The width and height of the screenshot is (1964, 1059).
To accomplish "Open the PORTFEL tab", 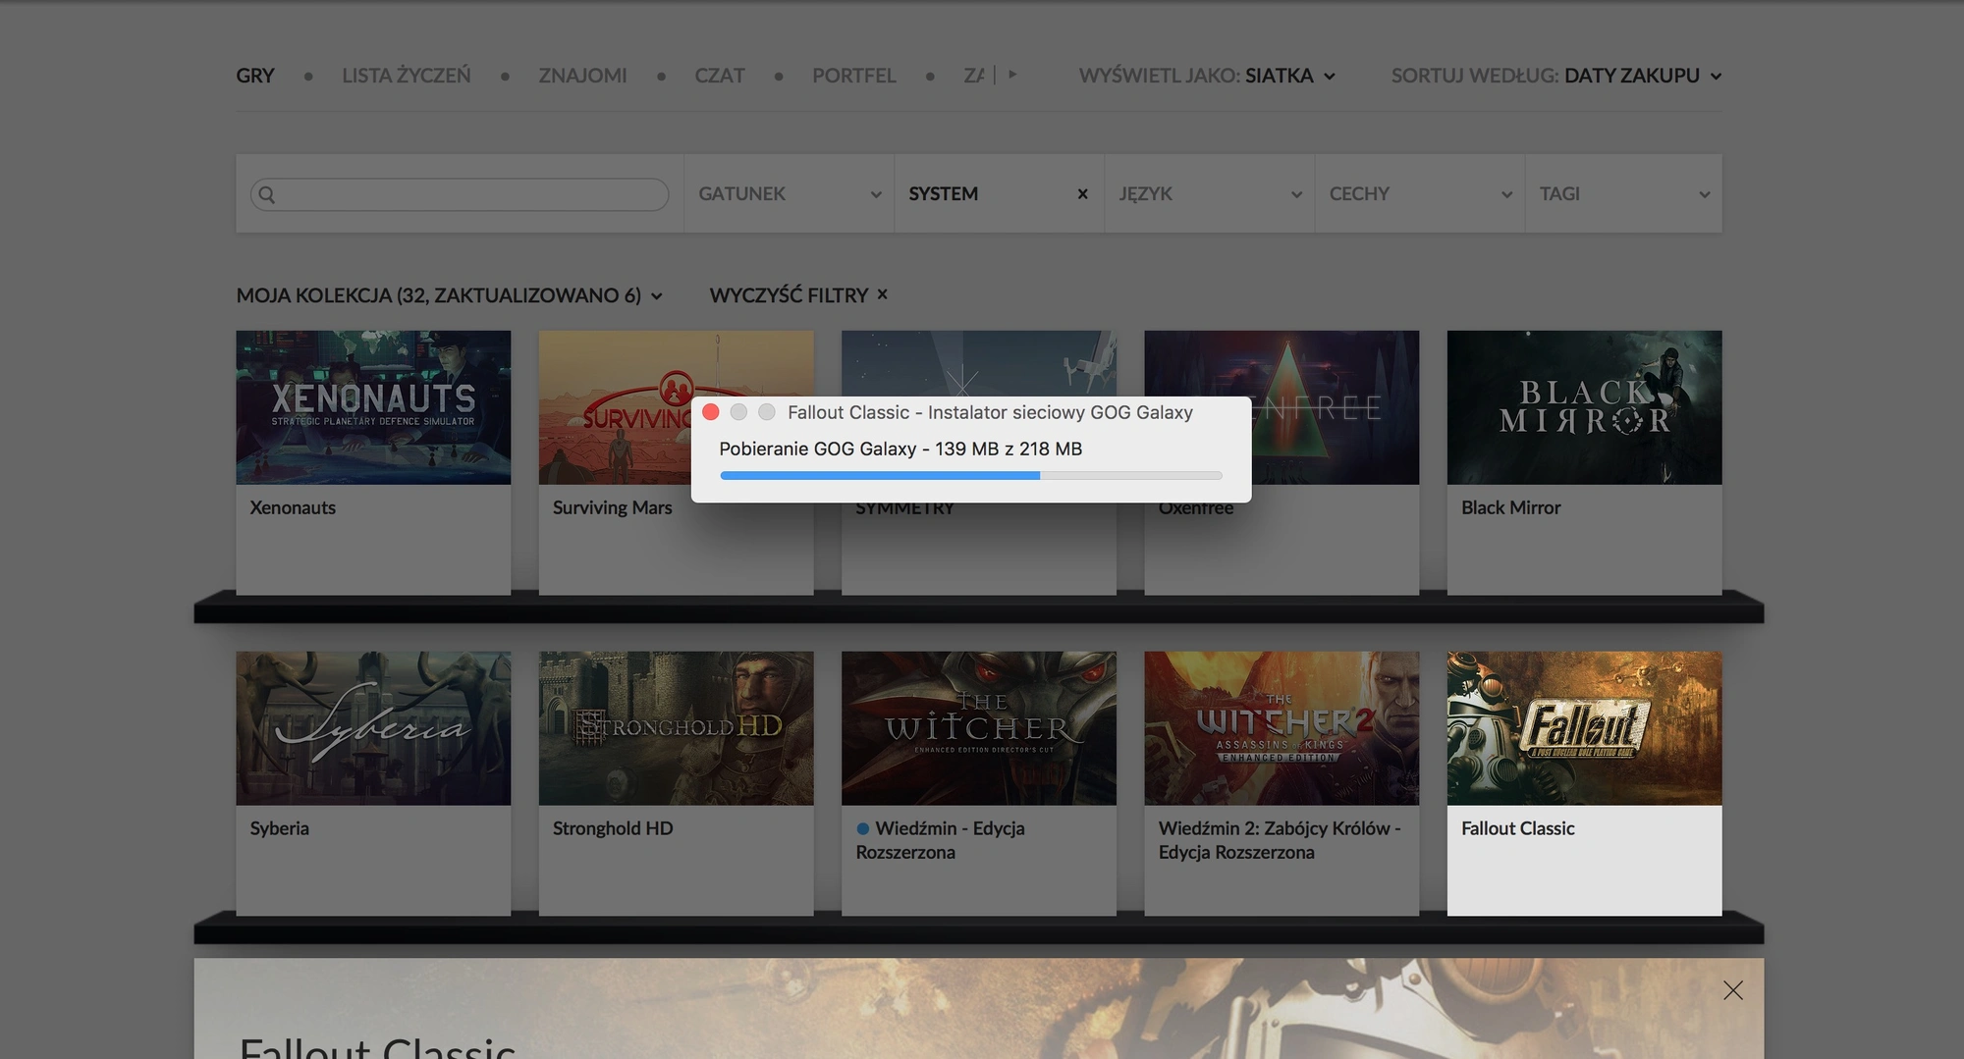I will click(853, 76).
